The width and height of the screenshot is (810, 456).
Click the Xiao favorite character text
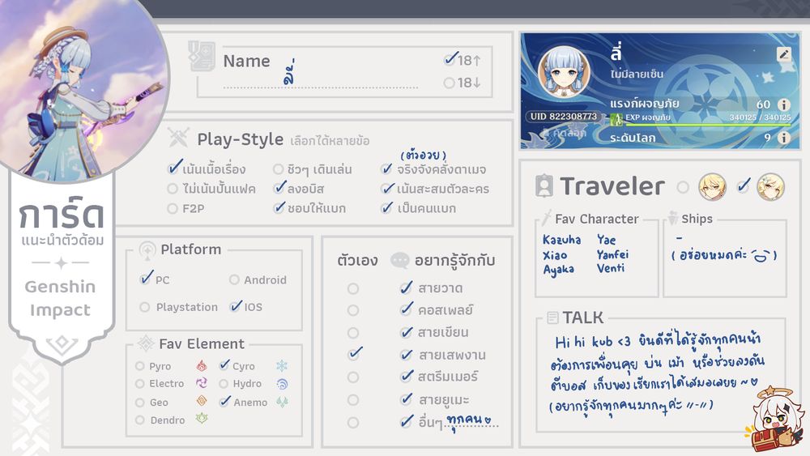point(555,255)
